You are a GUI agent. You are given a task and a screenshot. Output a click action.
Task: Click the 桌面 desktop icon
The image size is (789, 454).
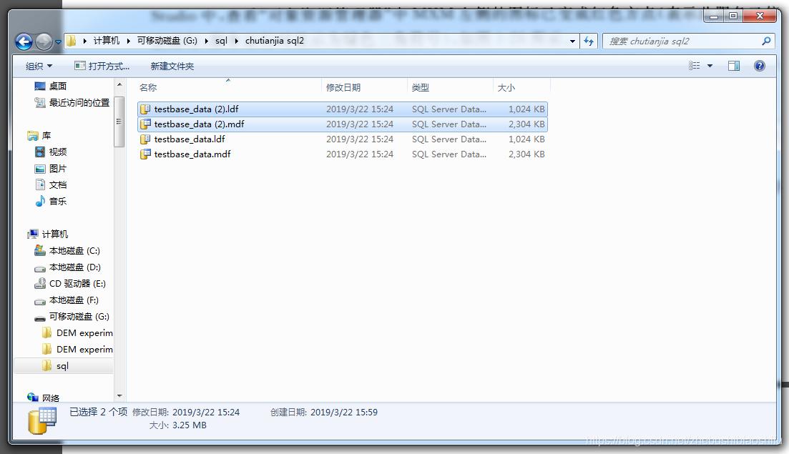coord(40,86)
